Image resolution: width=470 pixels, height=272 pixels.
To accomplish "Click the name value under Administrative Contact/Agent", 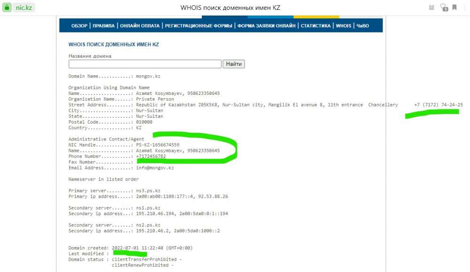I will click(x=178, y=150).
